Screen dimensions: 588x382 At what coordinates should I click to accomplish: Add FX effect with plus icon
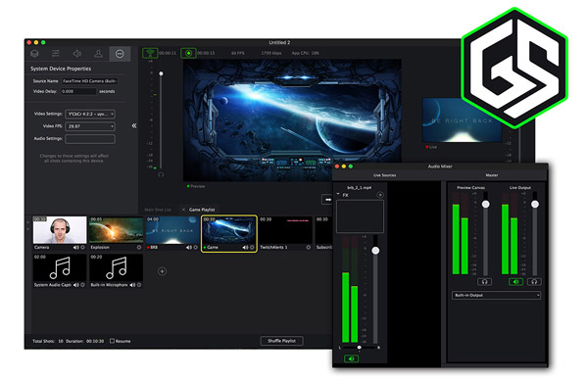[x=380, y=195]
